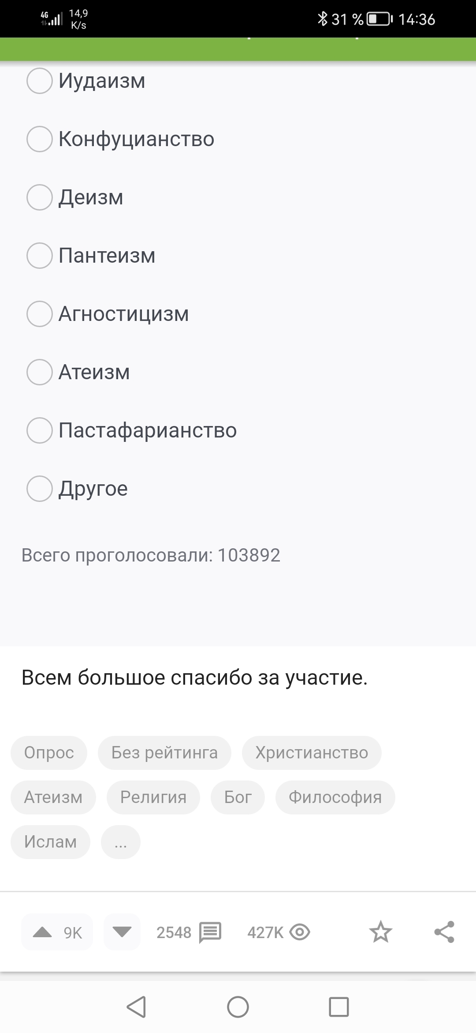Screen dimensions: 476x1033
Task: Open the Христианство tag
Action: click(x=312, y=753)
